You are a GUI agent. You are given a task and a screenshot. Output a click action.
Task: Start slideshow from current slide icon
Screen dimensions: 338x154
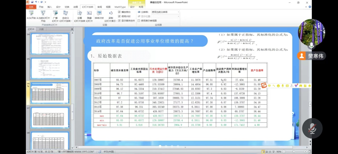(43, 13)
